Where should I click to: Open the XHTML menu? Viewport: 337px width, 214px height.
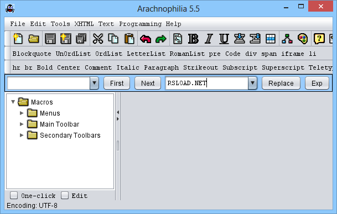click(x=84, y=24)
